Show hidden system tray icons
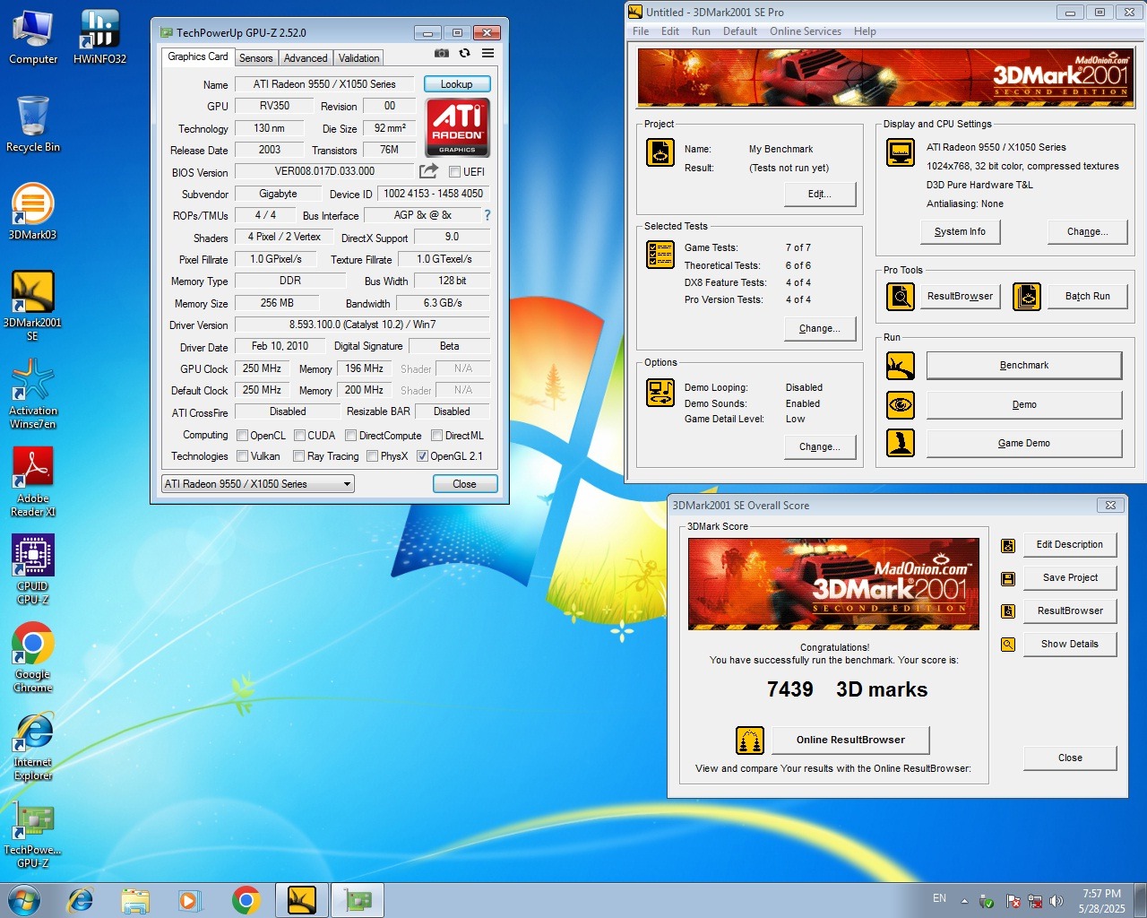This screenshot has height=918, width=1147. (x=964, y=900)
